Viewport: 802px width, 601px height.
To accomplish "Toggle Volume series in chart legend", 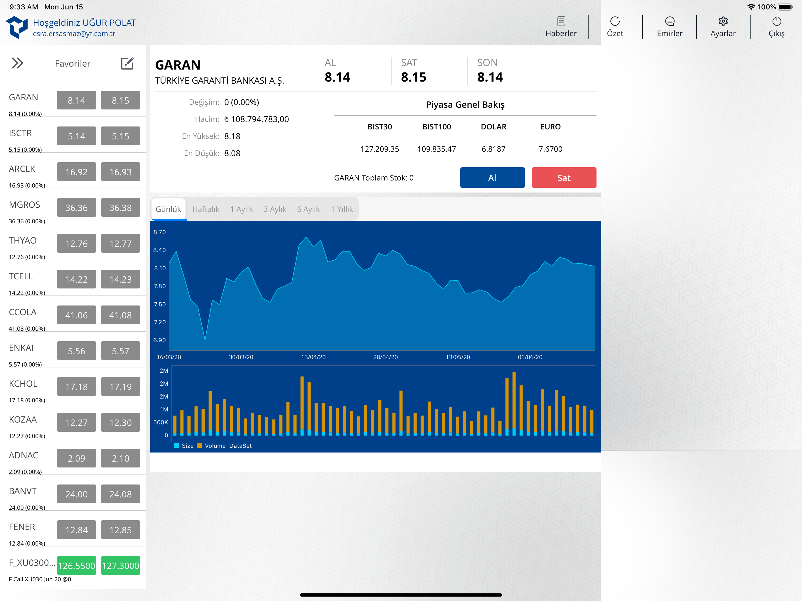I will (211, 446).
